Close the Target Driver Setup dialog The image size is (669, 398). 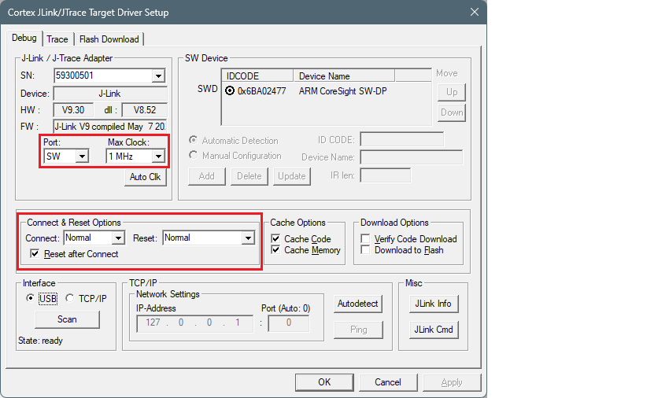[474, 12]
